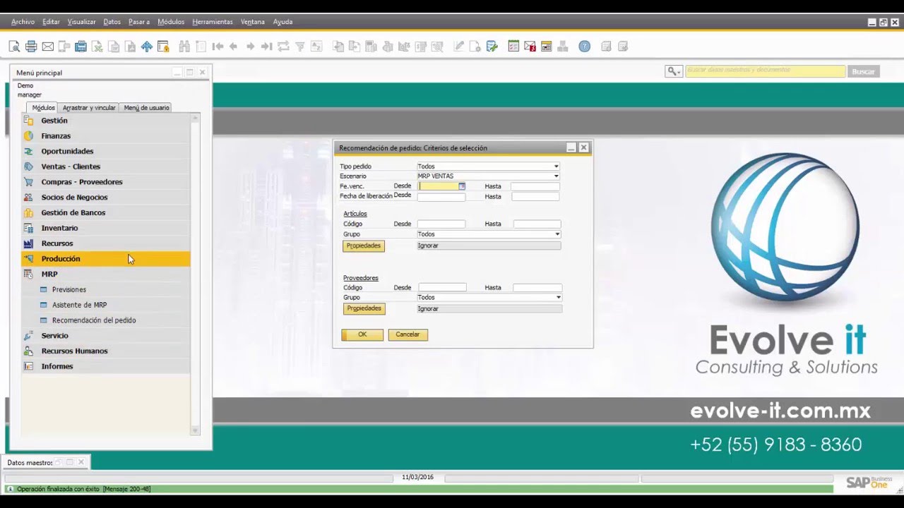This screenshot has width=904, height=508.
Task: Open Asistente de MRP
Action: [x=79, y=305]
